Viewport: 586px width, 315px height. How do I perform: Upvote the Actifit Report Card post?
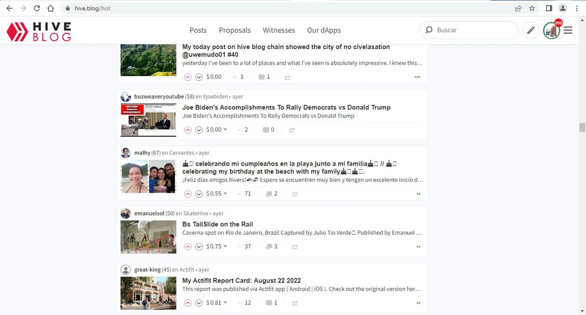click(188, 303)
